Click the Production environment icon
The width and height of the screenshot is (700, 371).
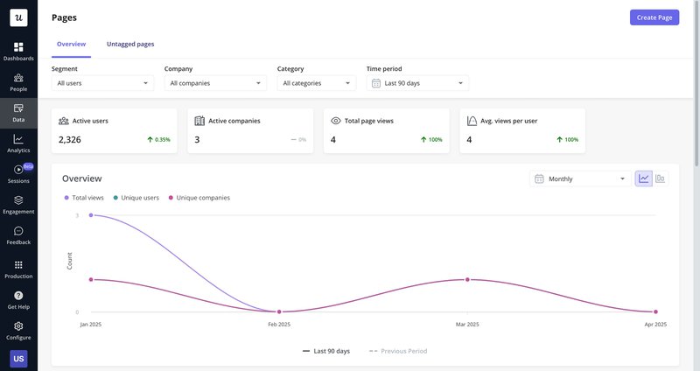(x=18, y=269)
